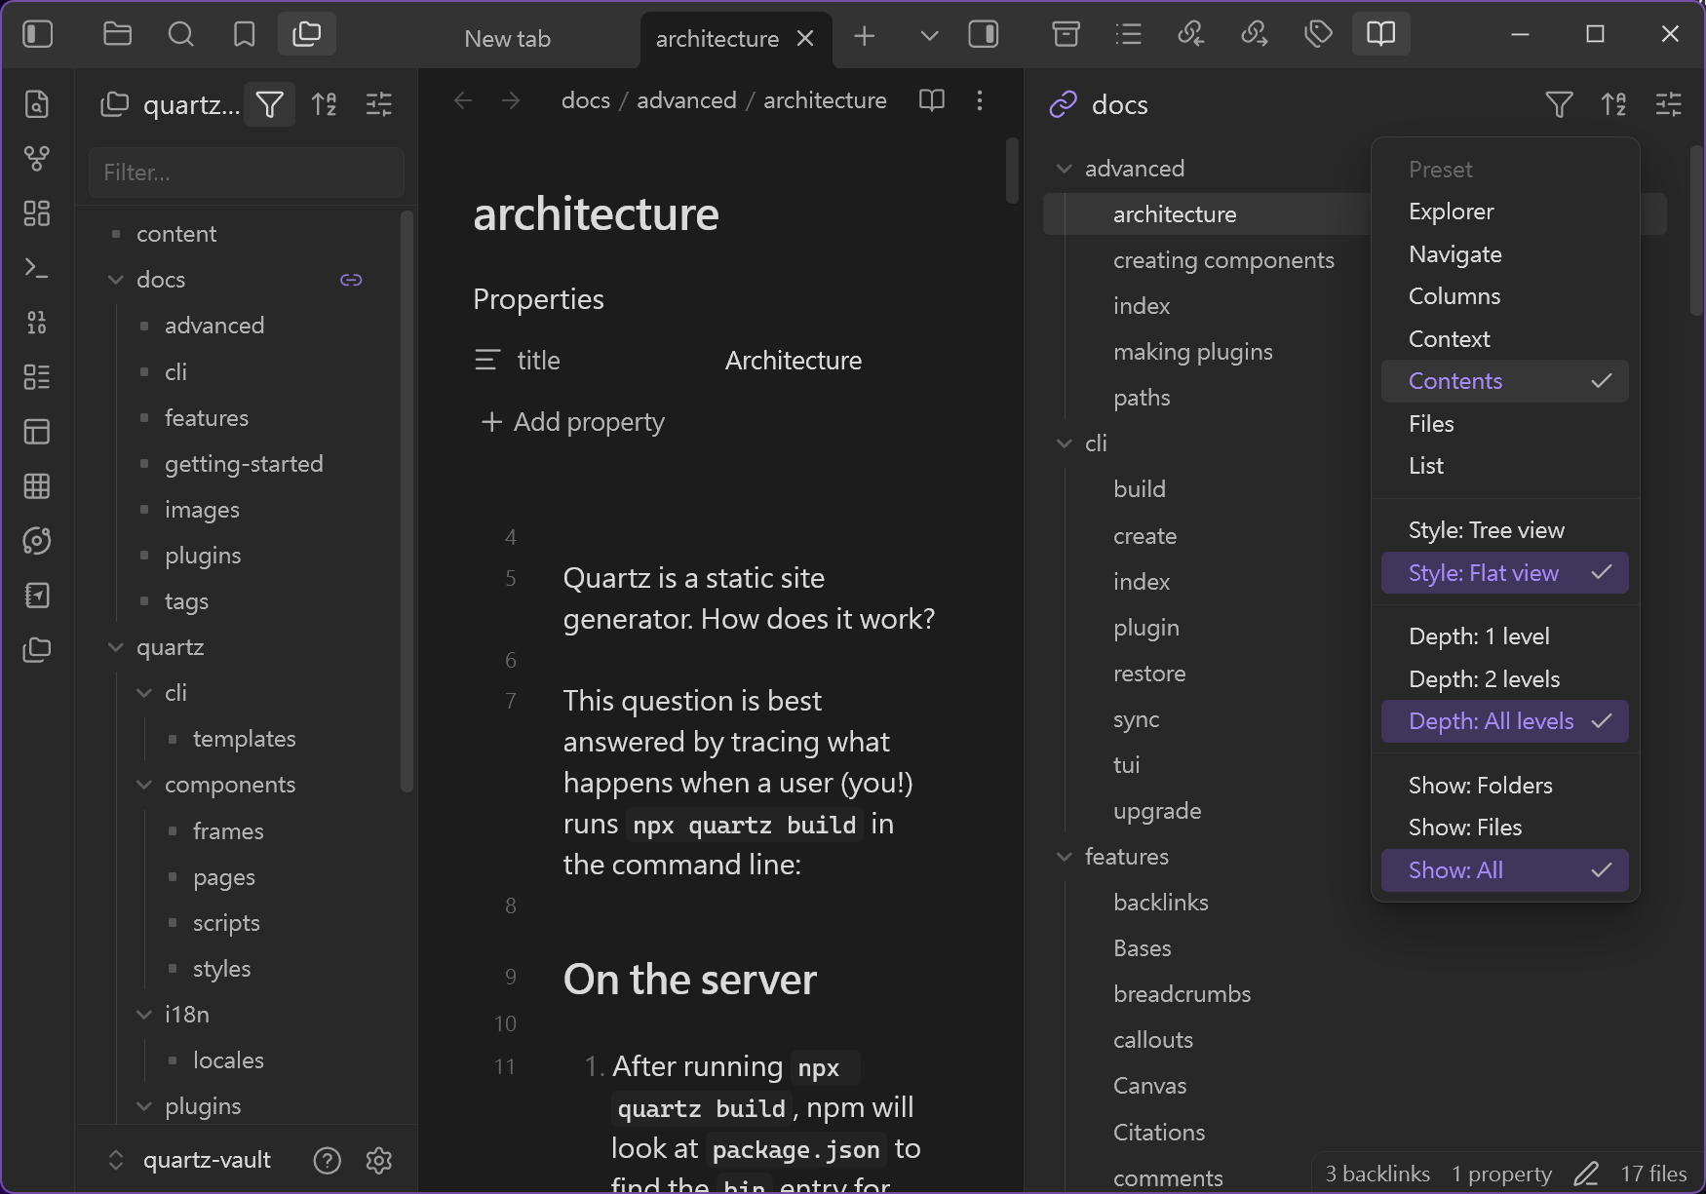Choose Show: Folders option
The image size is (1706, 1194).
coord(1504,786)
